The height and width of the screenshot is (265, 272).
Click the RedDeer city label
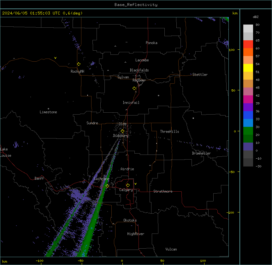click(x=139, y=80)
